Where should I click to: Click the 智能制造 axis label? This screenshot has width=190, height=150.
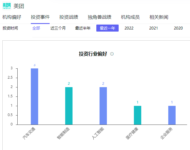[x=63, y=133]
